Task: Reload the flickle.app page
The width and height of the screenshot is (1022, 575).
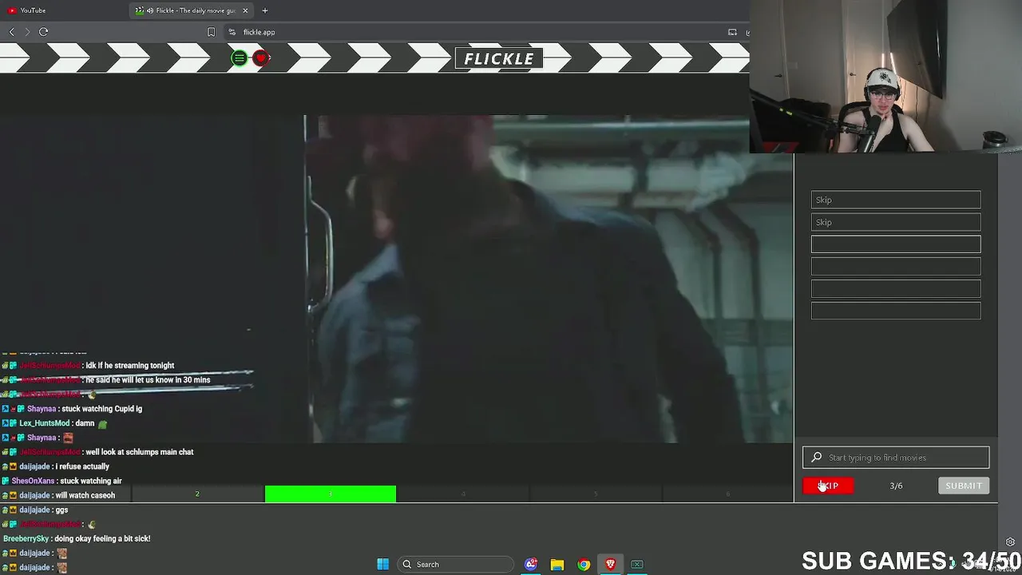Action: (x=43, y=32)
